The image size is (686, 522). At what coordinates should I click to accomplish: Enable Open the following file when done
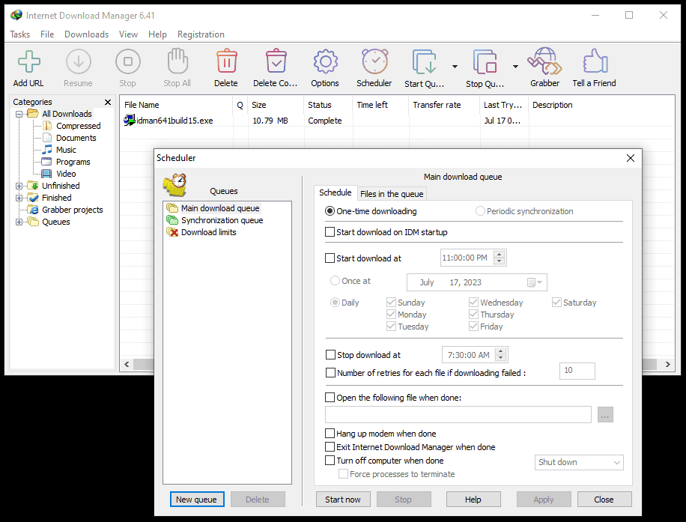coord(330,397)
